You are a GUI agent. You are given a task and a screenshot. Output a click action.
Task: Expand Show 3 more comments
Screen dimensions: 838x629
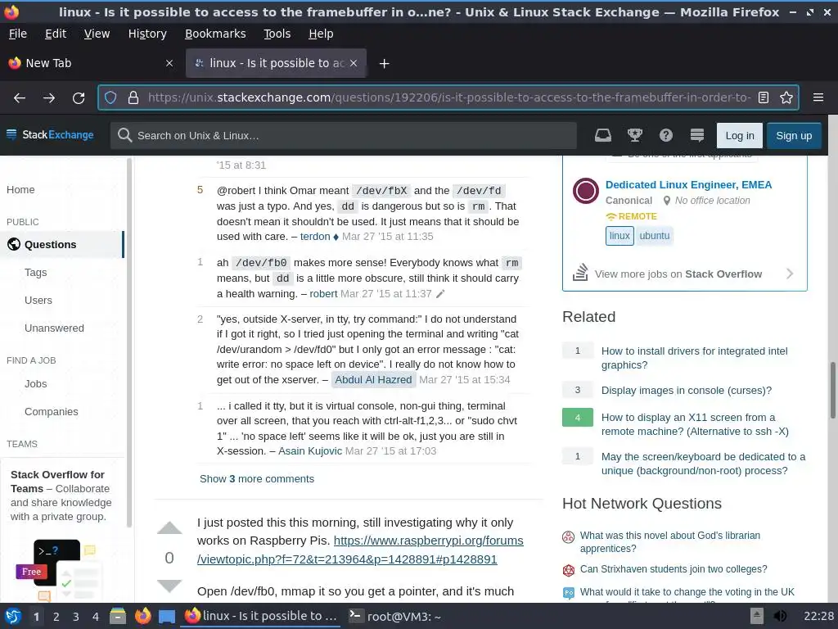tap(257, 478)
